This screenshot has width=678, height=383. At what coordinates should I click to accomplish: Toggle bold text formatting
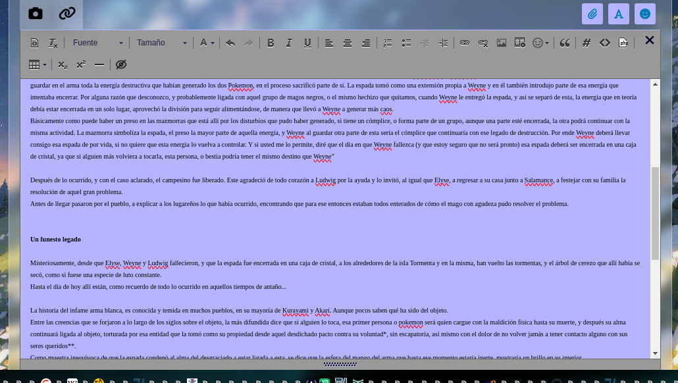click(271, 42)
